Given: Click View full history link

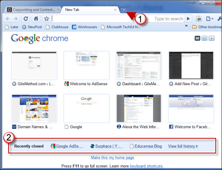Looking at the screenshot, I should coord(183,146).
